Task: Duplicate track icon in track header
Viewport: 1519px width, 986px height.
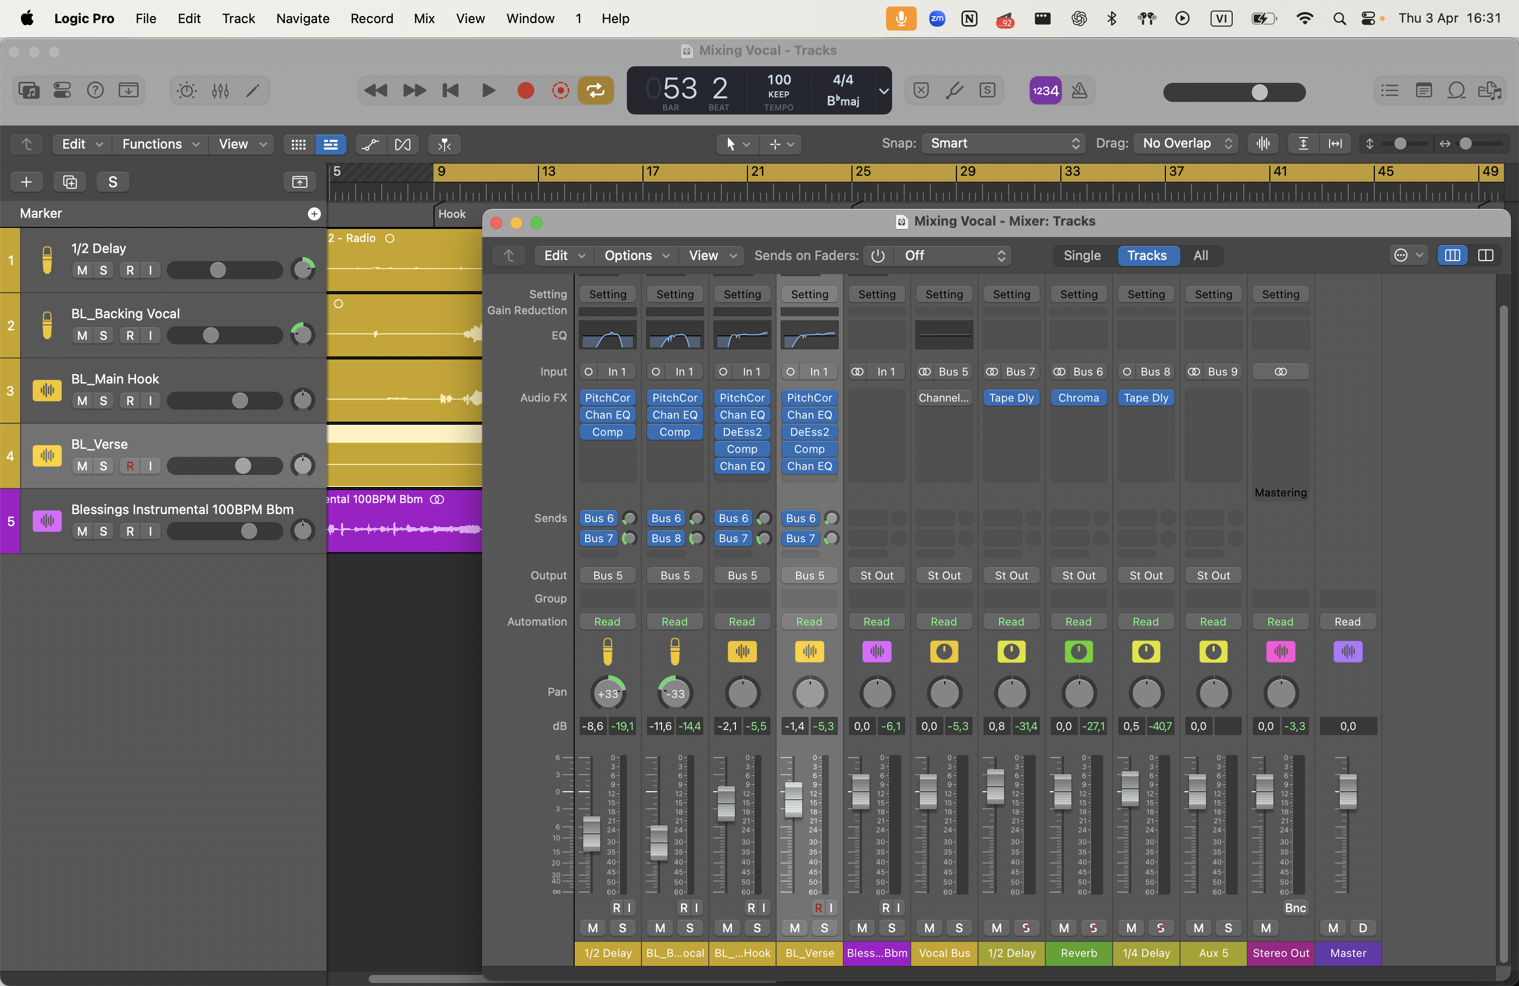Action: pos(69,182)
